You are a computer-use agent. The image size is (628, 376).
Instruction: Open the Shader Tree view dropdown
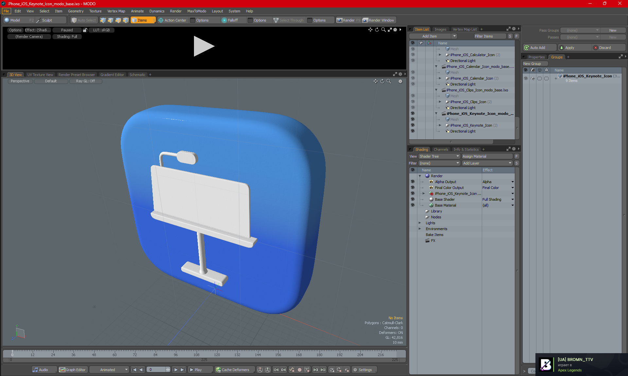(x=439, y=156)
